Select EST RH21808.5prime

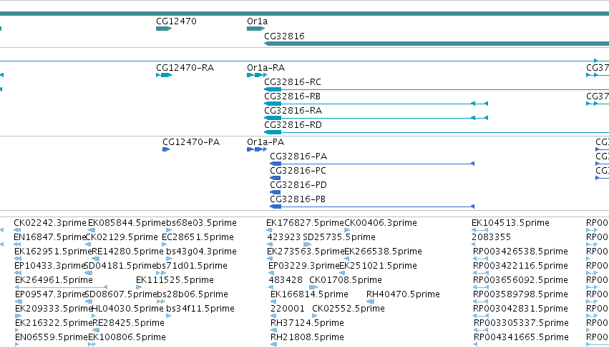click(x=307, y=338)
